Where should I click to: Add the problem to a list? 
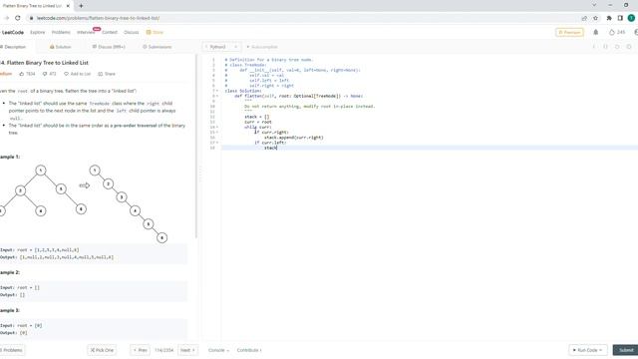pyautogui.click(x=78, y=74)
